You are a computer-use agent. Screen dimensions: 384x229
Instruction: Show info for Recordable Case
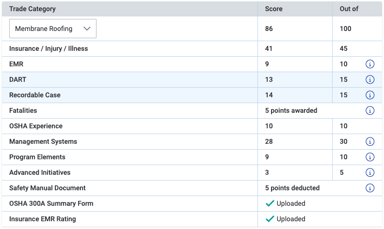[x=370, y=95]
